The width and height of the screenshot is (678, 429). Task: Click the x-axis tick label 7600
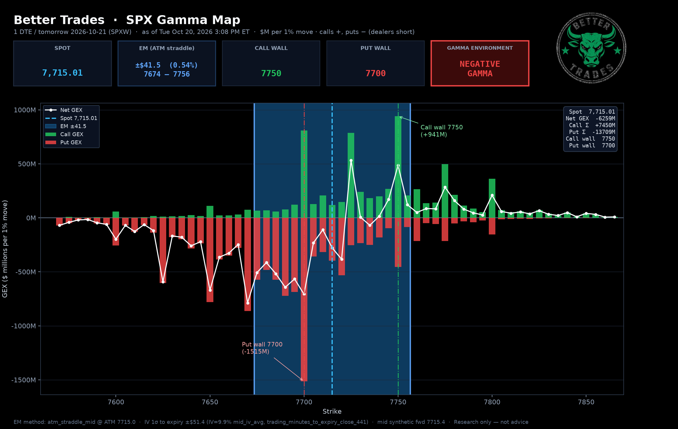(116, 402)
